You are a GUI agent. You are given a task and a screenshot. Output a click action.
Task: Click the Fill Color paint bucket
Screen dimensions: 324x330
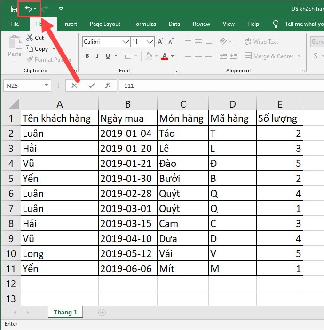(x=149, y=56)
